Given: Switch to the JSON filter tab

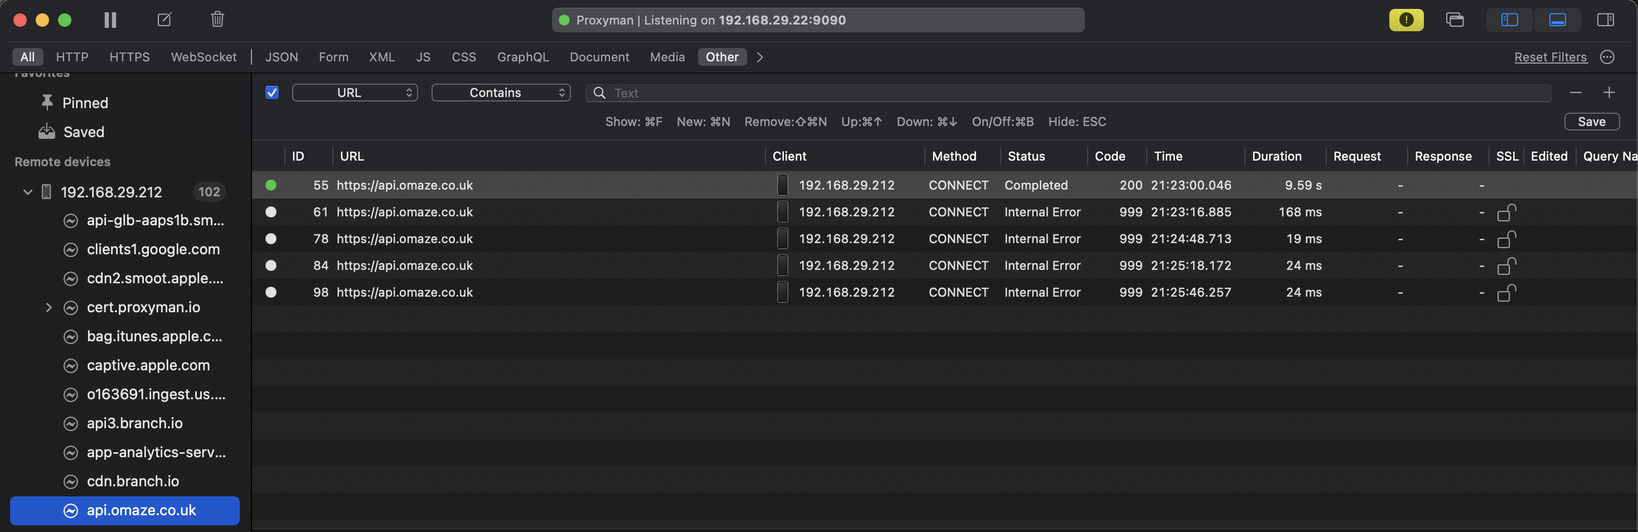Looking at the screenshot, I should coord(282,57).
